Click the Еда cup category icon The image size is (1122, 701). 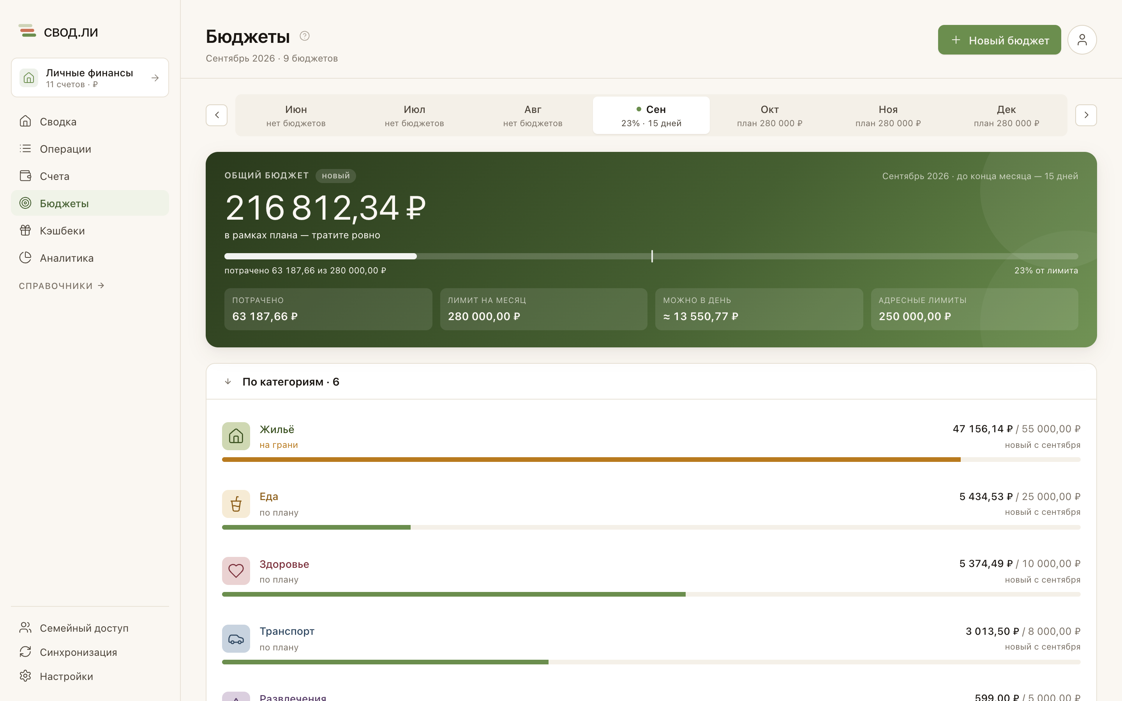pos(236,504)
